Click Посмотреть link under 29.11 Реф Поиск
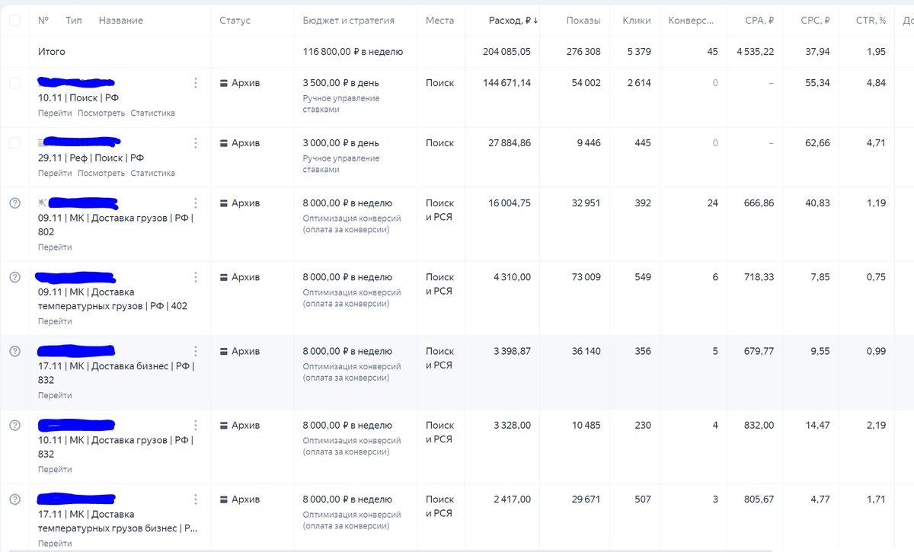Image resolution: width=914 pixels, height=552 pixels. coord(101,173)
